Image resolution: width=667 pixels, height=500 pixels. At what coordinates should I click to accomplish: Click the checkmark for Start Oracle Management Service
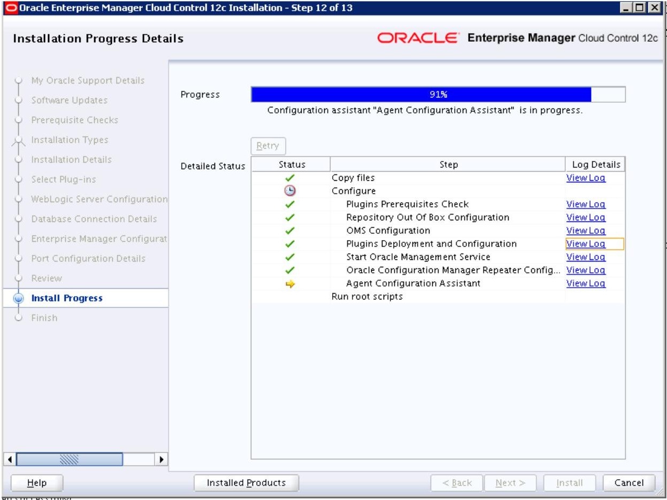click(291, 257)
